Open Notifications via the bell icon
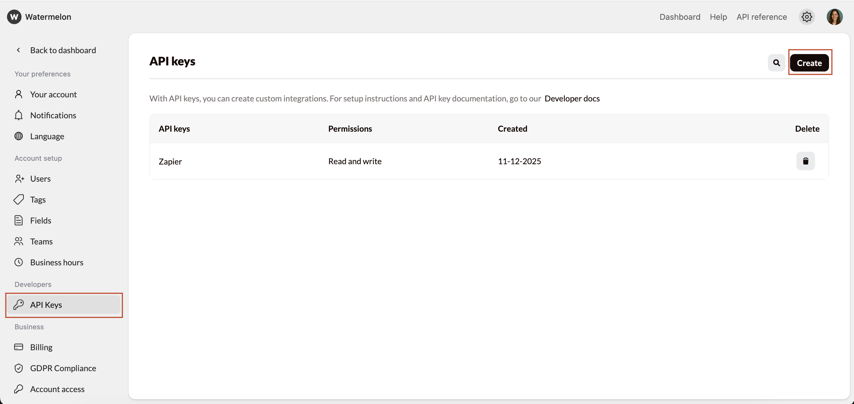 [x=19, y=115]
